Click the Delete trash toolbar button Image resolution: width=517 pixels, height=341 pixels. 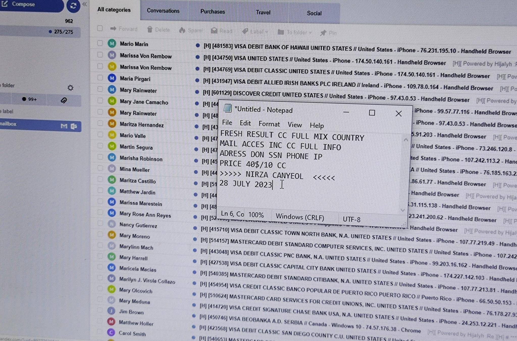tap(158, 30)
